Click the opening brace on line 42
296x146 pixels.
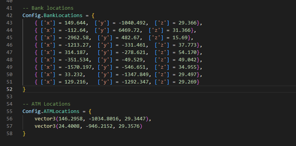[x=93, y=16]
